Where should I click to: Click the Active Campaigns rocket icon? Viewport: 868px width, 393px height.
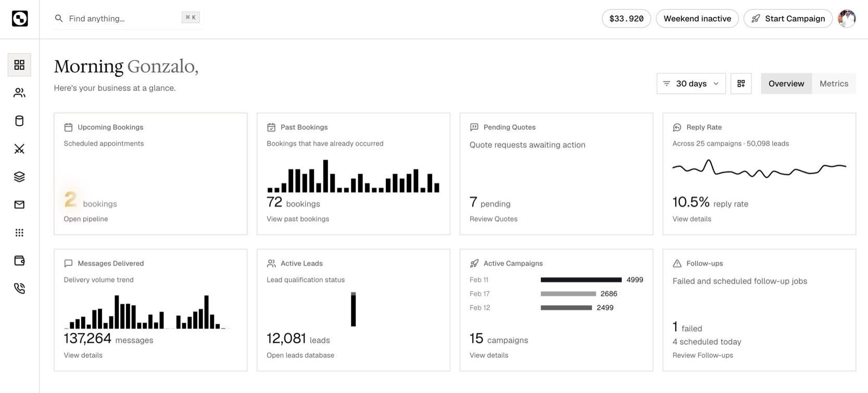[474, 264]
